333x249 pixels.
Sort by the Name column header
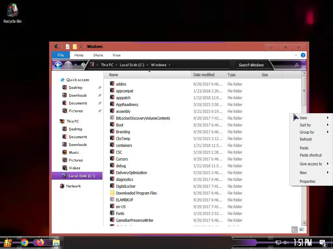coord(148,75)
